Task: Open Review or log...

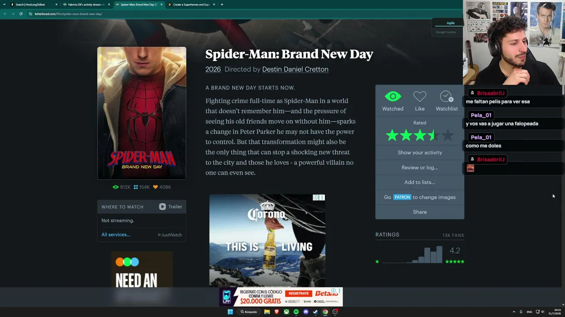Action: [x=420, y=167]
